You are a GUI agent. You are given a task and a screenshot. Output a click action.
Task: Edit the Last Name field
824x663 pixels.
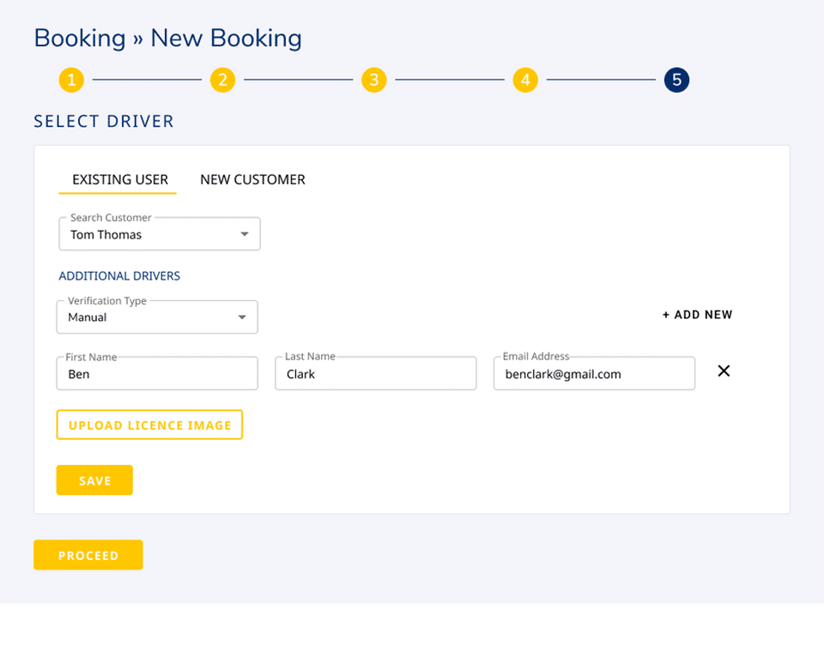click(375, 374)
